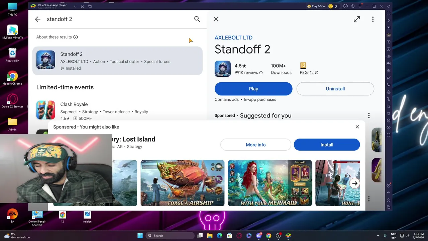Select the Standoff 2 search result
This screenshot has width=428, height=241.
117,61
